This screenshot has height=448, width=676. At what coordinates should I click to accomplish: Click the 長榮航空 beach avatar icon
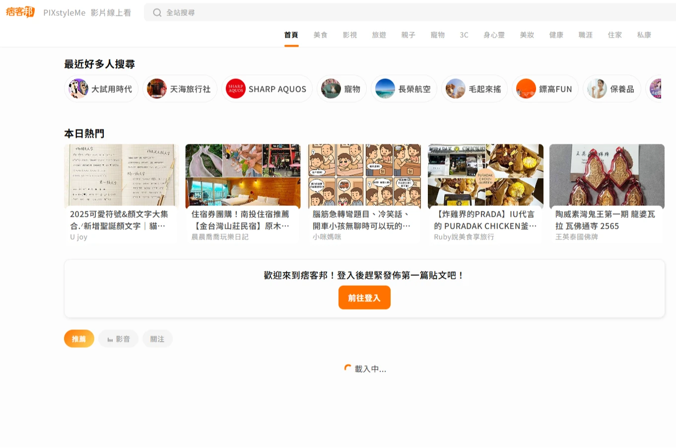coord(385,89)
